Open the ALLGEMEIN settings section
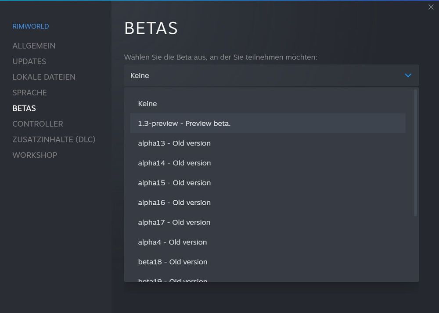439x313 pixels. 34,46
